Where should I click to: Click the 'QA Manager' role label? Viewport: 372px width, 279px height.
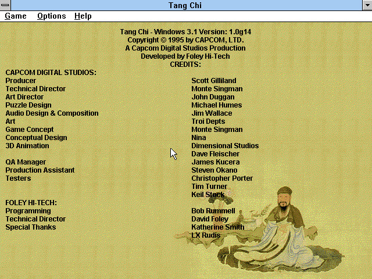point(26,162)
